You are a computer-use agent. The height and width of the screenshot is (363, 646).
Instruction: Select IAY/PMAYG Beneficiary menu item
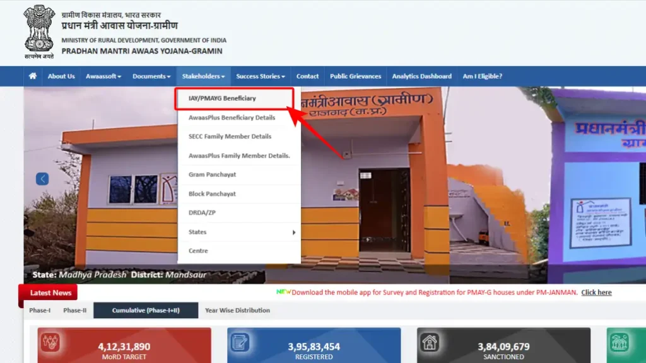235,98
